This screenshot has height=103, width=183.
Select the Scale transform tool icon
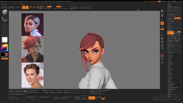pyautogui.click(x=34, y=7)
